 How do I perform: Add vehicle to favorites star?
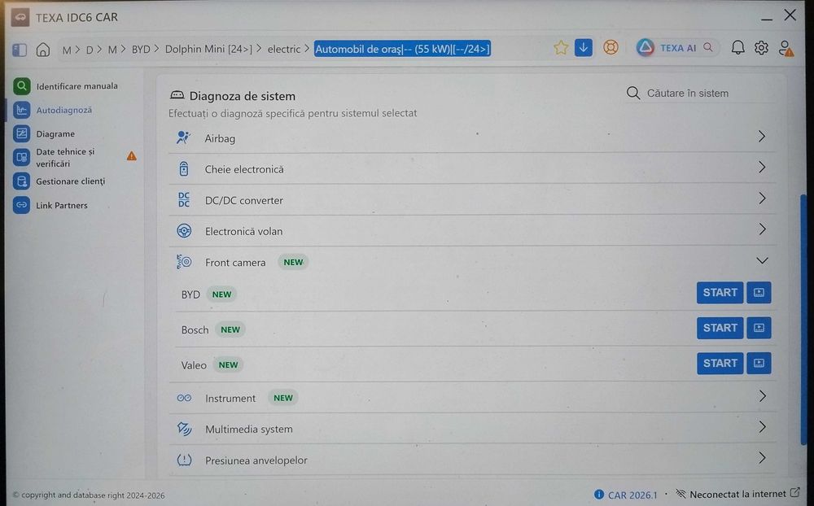pos(561,48)
